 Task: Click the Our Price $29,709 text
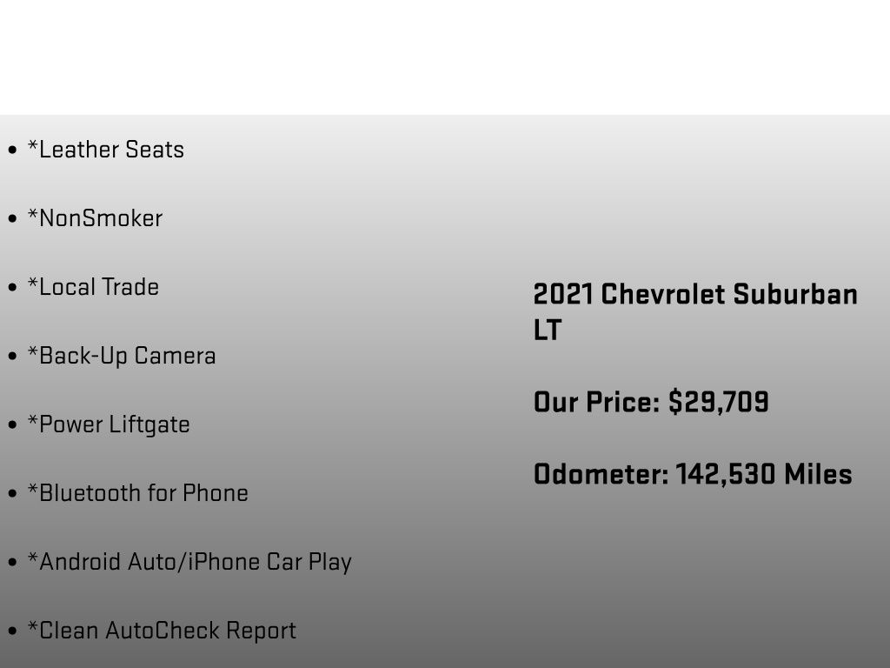(x=651, y=402)
